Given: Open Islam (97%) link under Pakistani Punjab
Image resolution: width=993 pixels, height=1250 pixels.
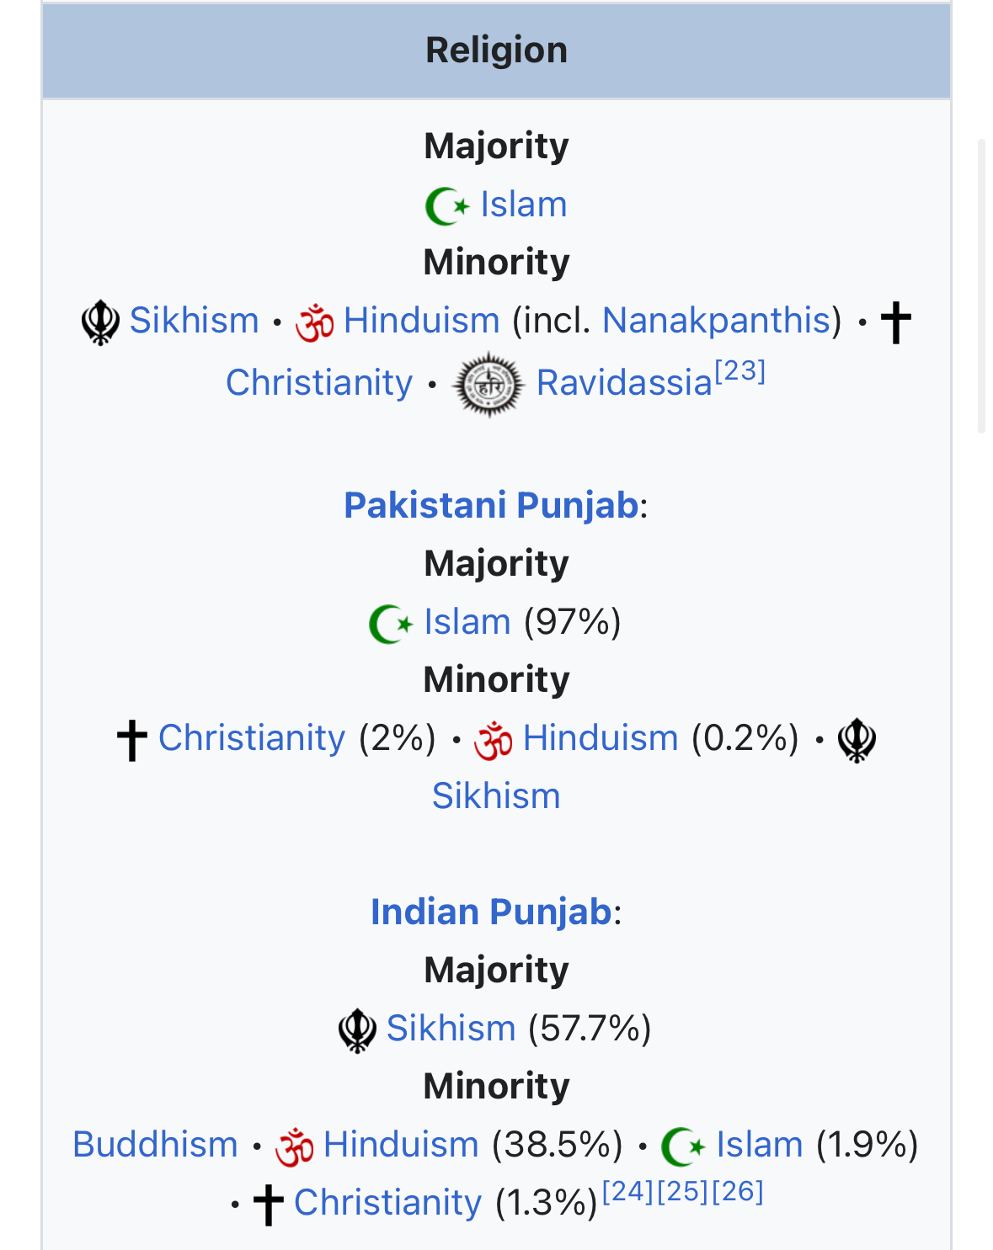Looking at the screenshot, I should [x=467, y=622].
